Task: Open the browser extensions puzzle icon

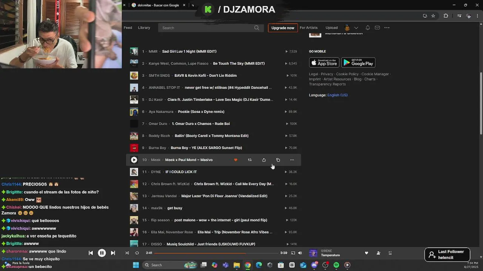Action: point(446,16)
